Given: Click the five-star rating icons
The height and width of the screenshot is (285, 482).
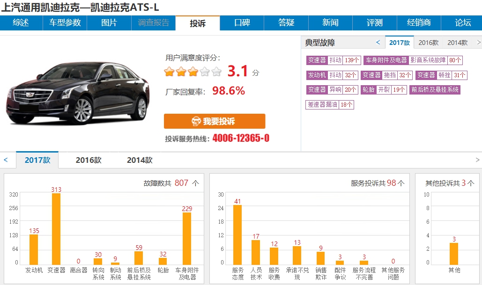Looking at the screenshot, I should [193, 72].
